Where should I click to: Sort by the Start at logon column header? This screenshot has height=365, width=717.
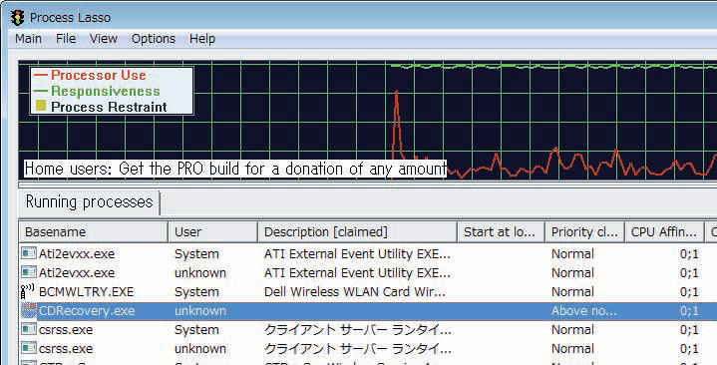tap(501, 232)
